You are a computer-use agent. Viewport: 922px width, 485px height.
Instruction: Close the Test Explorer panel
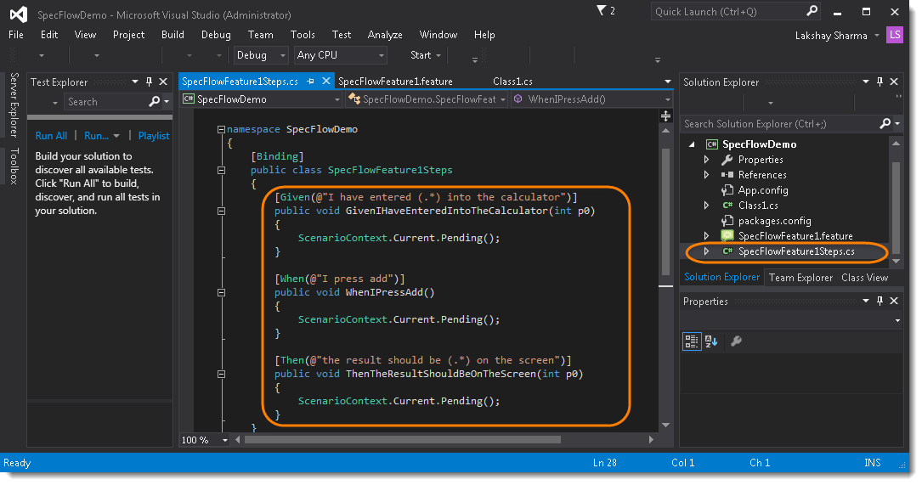click(163, 82)
